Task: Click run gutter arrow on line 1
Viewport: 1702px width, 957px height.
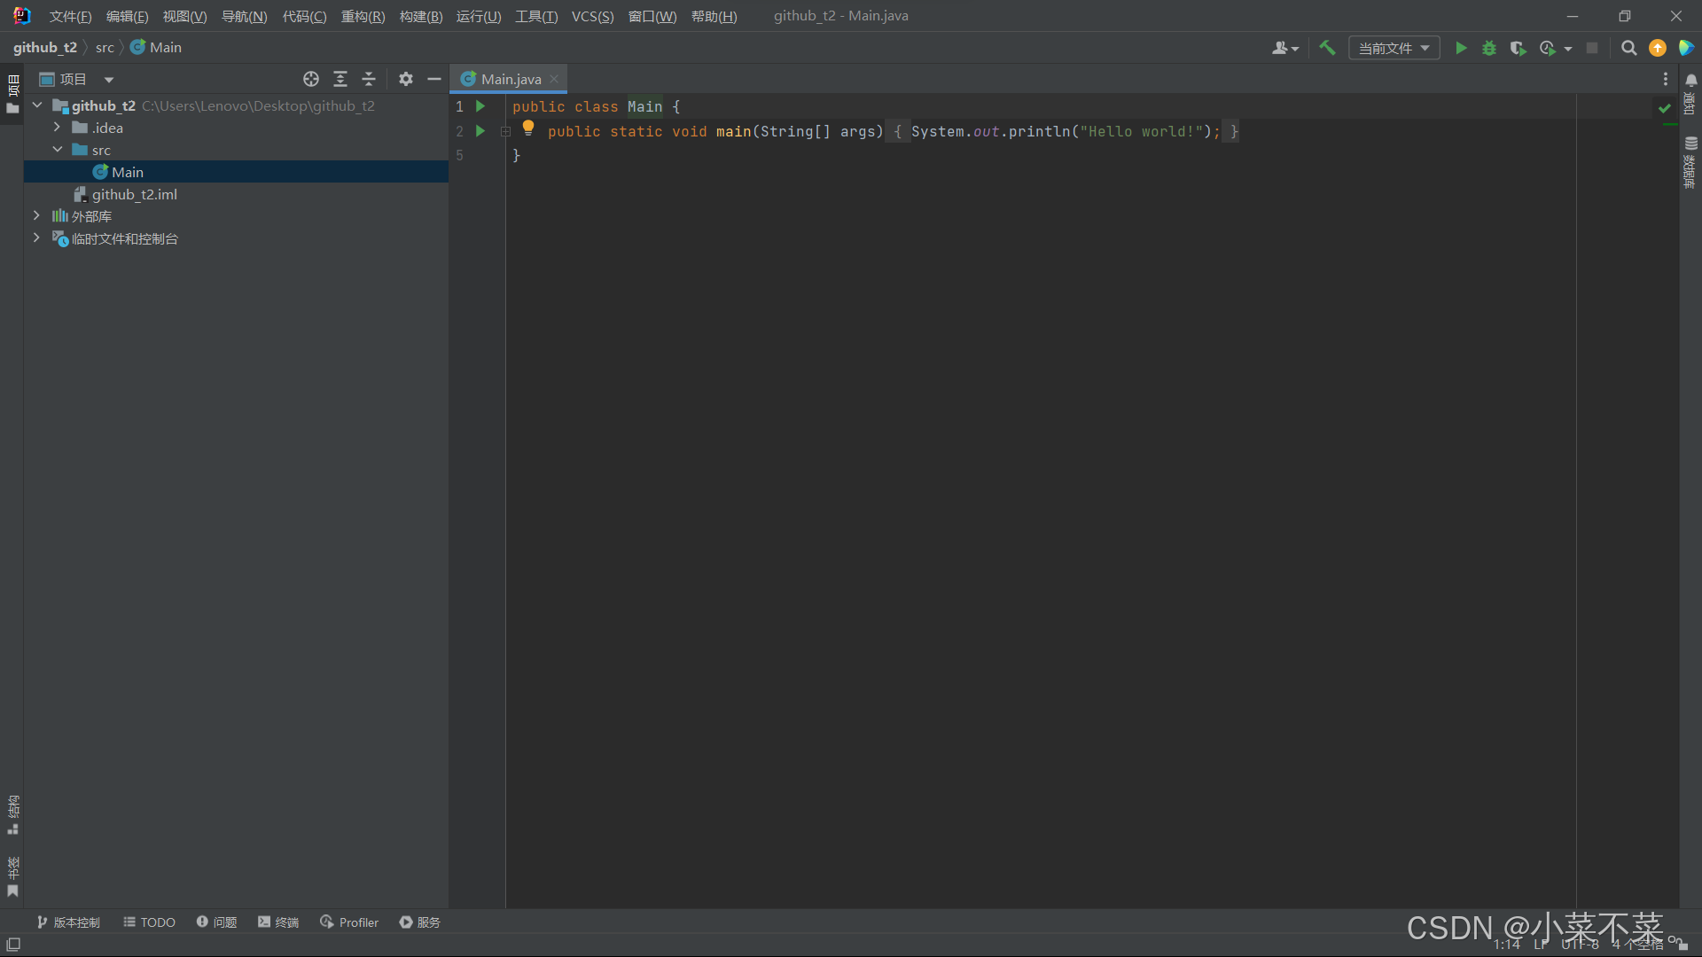Action: click(x=480, y=106)
